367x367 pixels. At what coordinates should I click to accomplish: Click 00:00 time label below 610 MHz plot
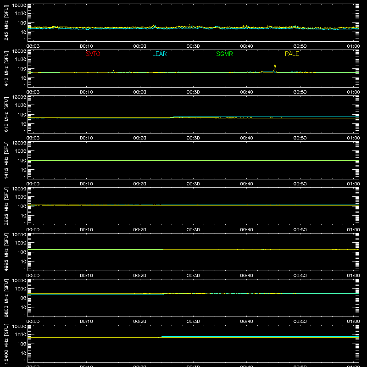(x=33, y=138)
